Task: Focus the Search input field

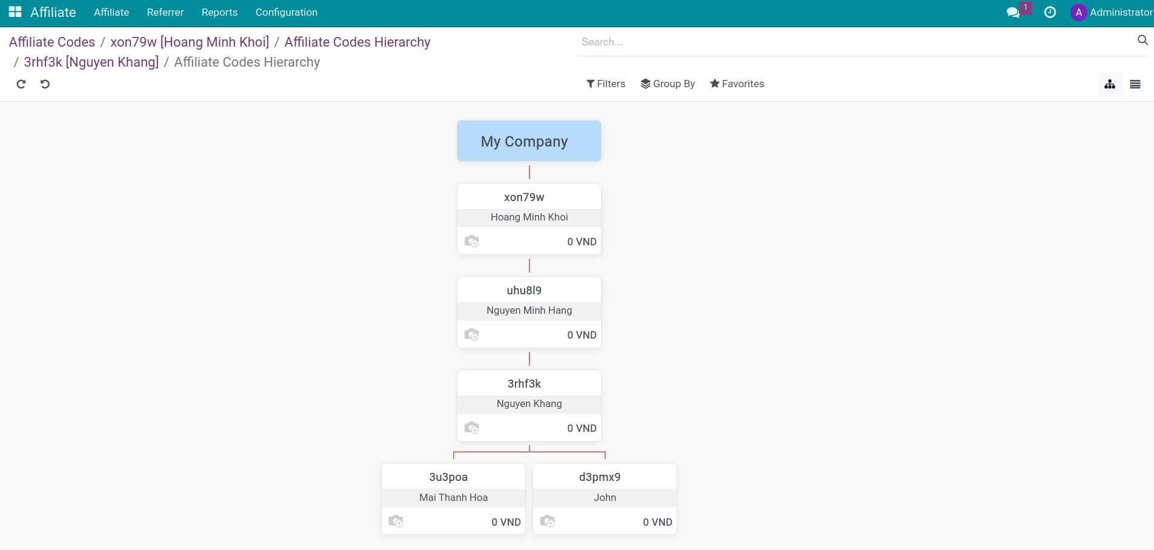Action: coord(857,42)
